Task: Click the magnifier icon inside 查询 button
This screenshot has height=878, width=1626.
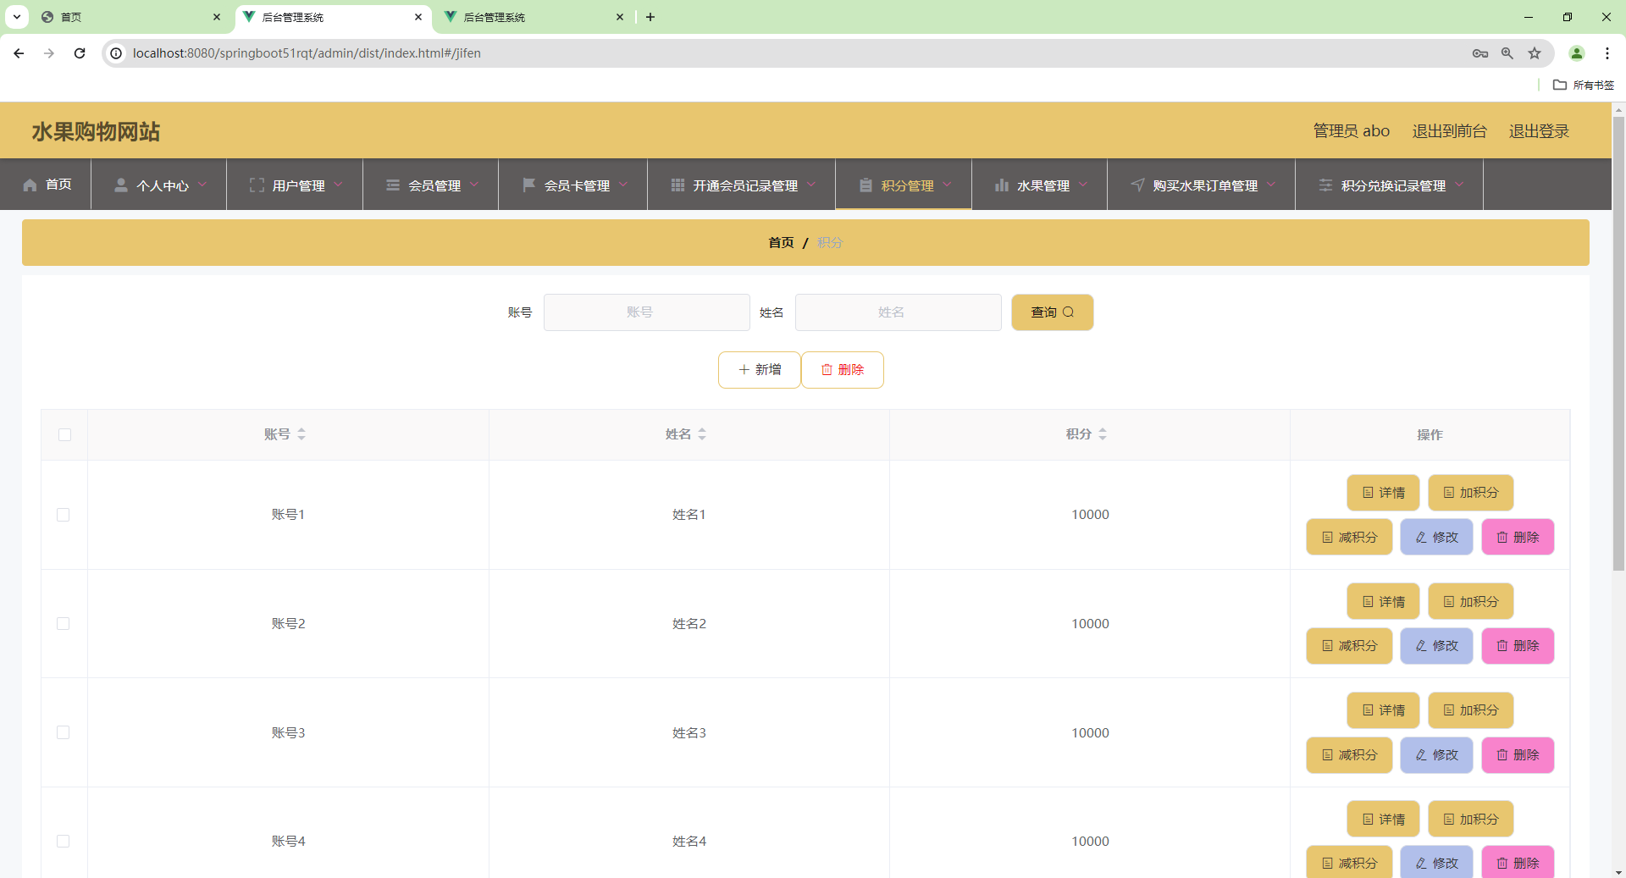Action: pyautogui.click(x=1070, y=312)
